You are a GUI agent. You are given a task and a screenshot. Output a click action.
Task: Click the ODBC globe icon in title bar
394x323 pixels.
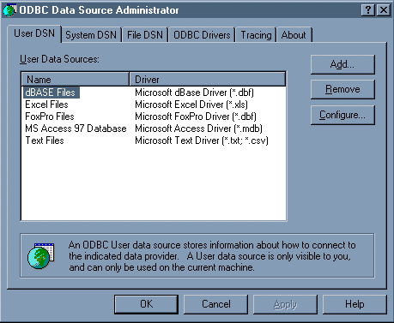[9, 10]
